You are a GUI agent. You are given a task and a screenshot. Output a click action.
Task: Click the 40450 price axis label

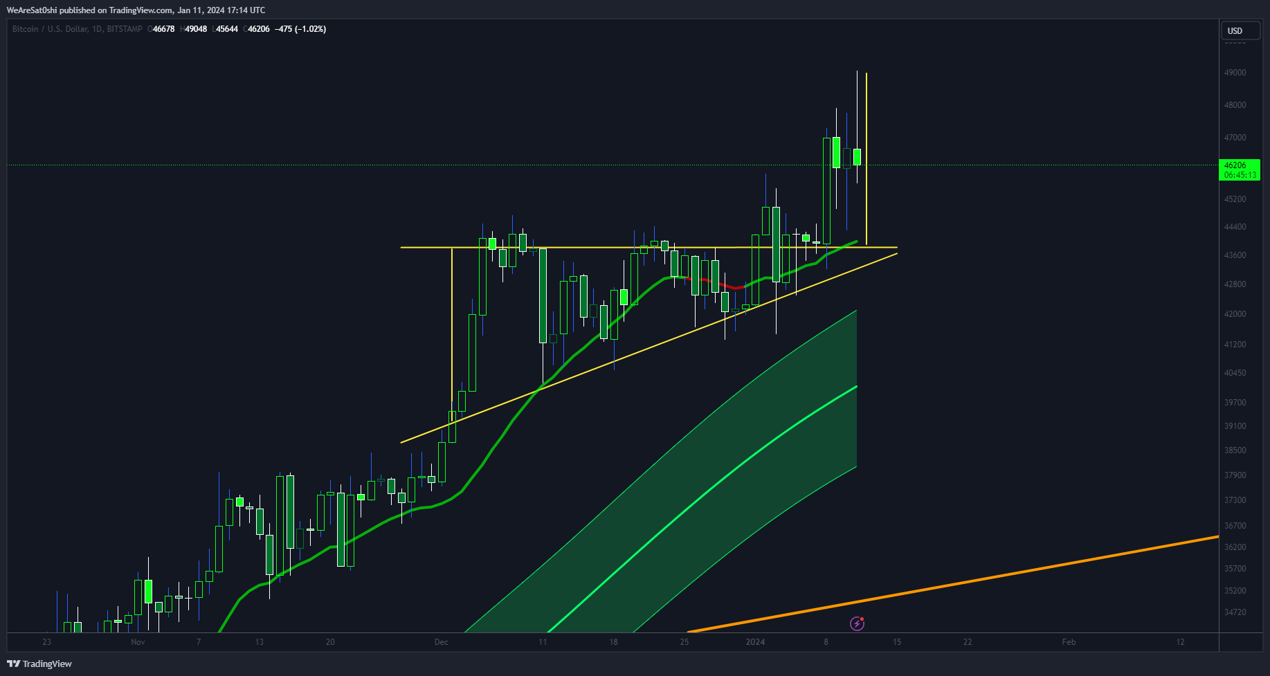tap(1235, 373)
